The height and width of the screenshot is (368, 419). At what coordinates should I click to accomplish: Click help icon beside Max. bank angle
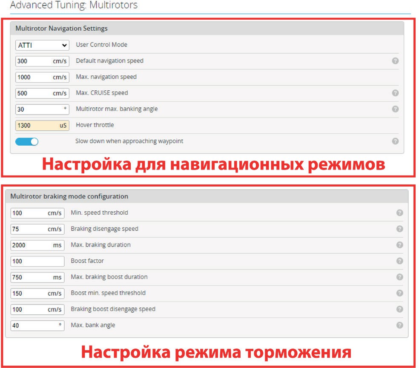point(399,325)
